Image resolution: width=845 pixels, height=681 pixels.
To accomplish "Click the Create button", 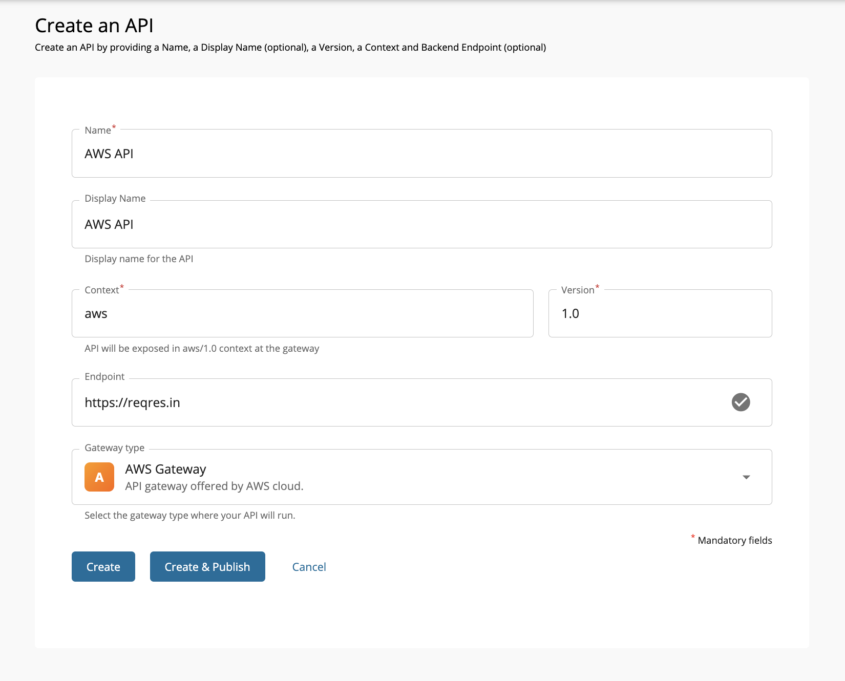I will pos(103,567).
